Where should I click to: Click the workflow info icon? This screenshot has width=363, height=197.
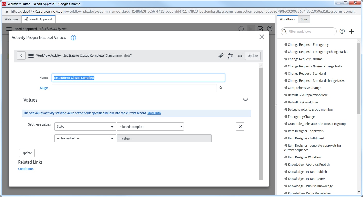pyautogui.click(x=241, y=29)
